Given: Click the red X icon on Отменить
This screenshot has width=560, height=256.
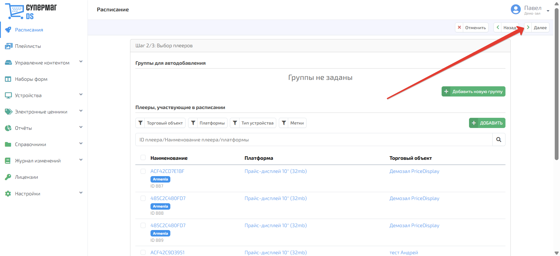Looking at the screenshot, I should pos(459,27).
